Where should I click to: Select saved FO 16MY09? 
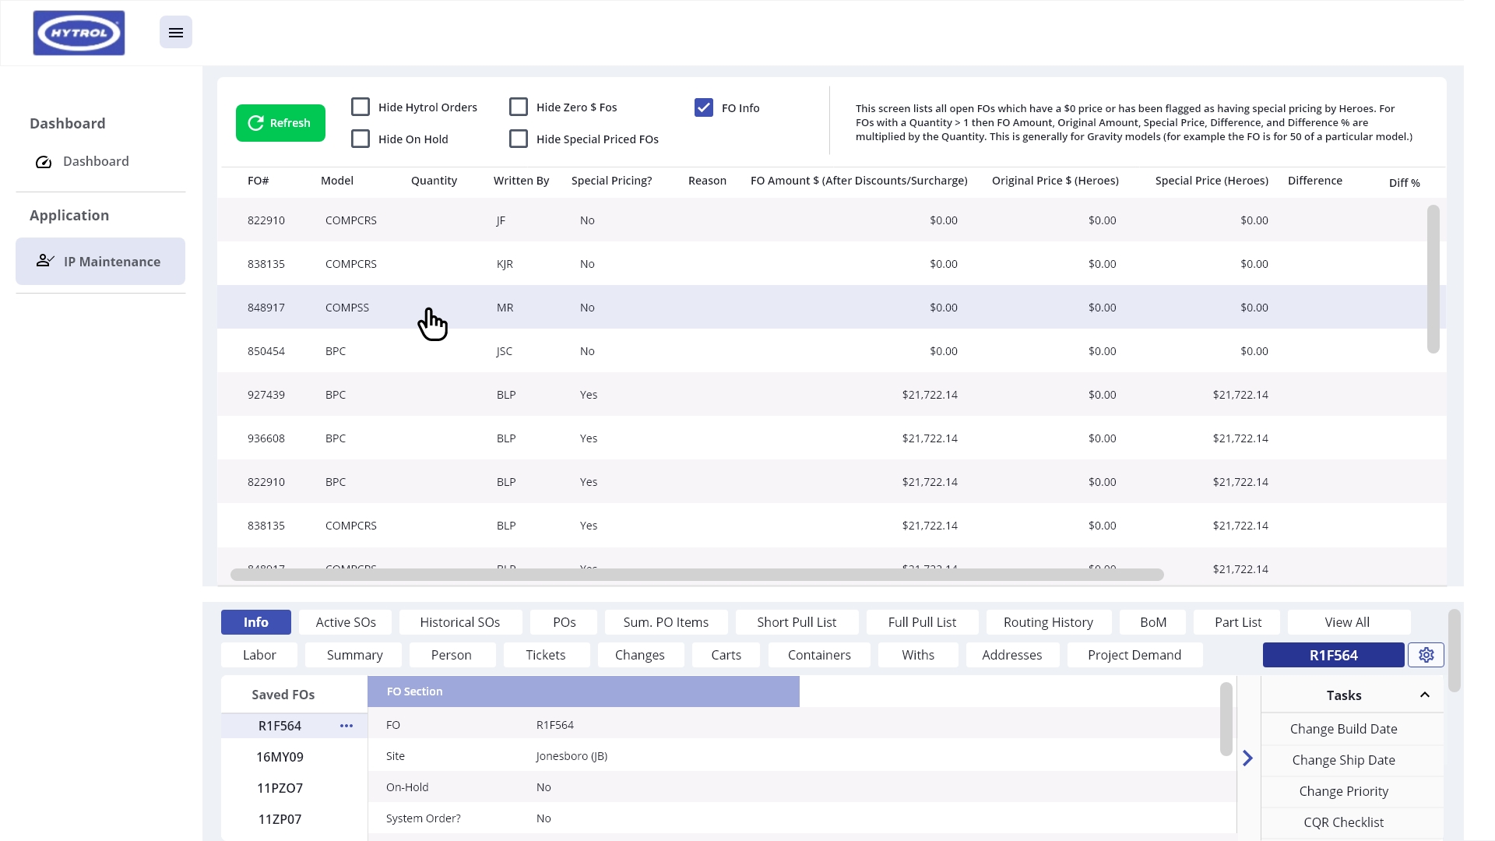[x=280, y=757]
